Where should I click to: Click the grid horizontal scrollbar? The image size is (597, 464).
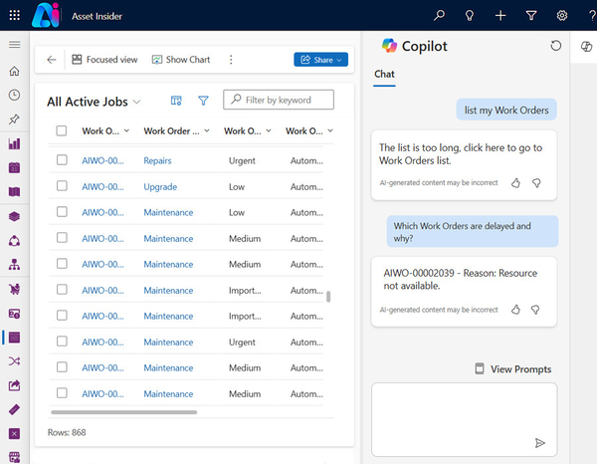coord(124,412)
